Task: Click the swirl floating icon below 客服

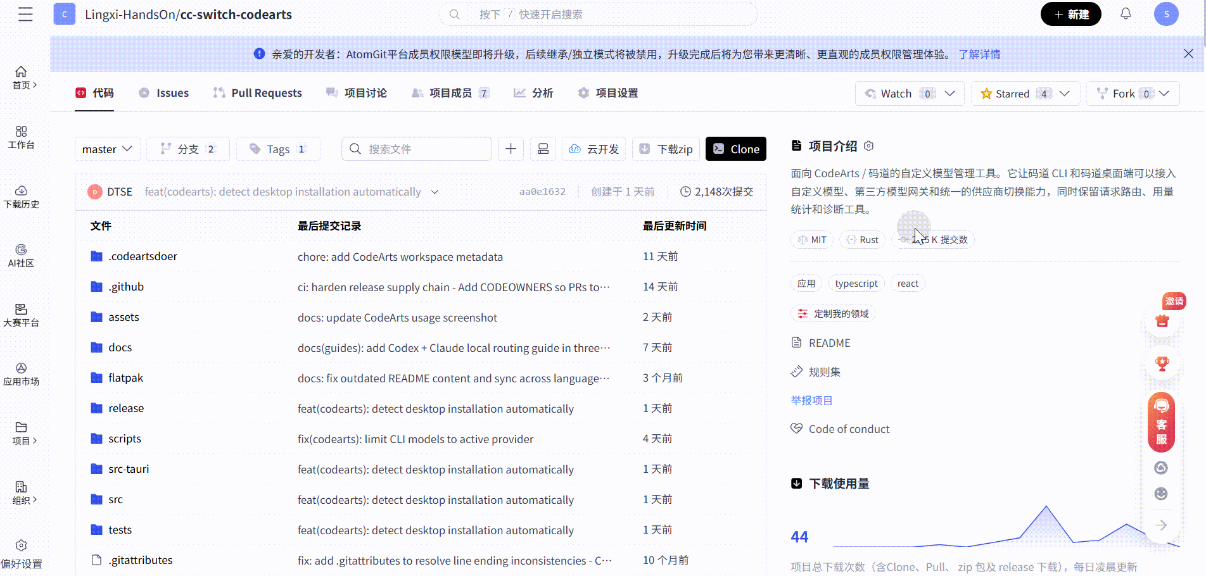Action: click(x=1161, y=468)
